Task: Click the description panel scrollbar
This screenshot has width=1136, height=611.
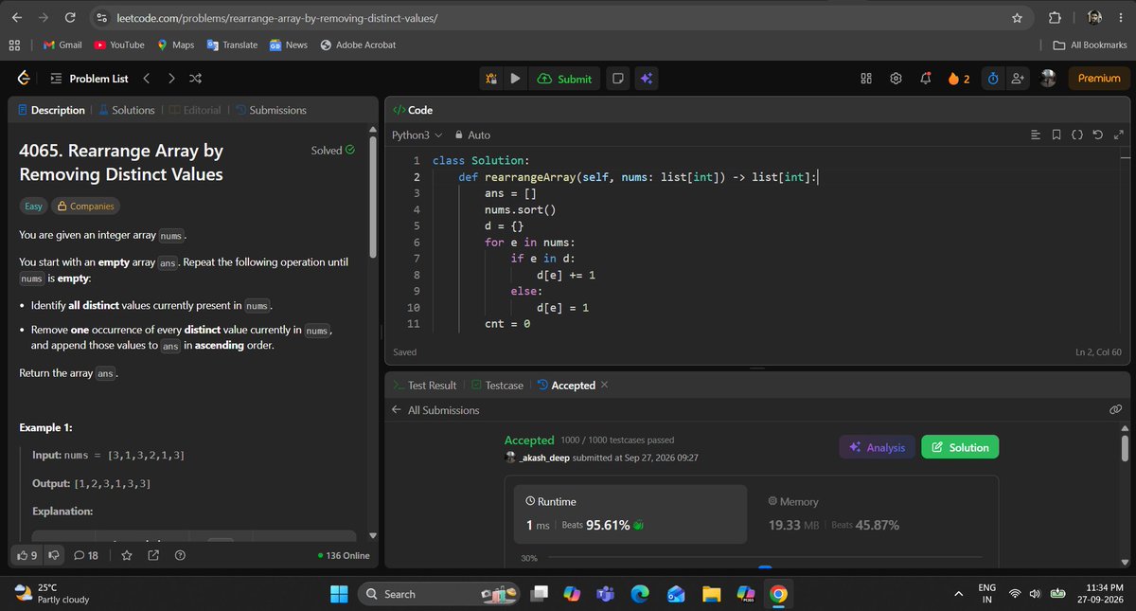Action: click(374, 195)
